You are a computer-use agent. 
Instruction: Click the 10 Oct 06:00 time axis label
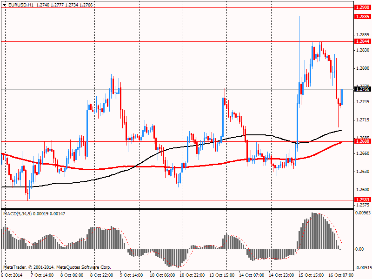click(162, 275)
